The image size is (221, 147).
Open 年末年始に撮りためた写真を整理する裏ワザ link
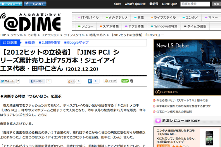pyautogui.click(x=183, y=106)
